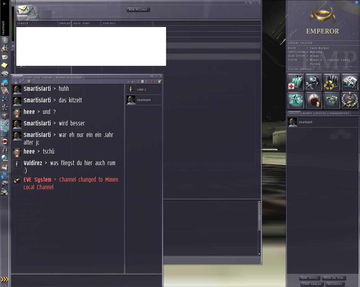
Task: Open the HEADQUARTERS station tab
Action: pyautogui.click(x=339, y=113)
